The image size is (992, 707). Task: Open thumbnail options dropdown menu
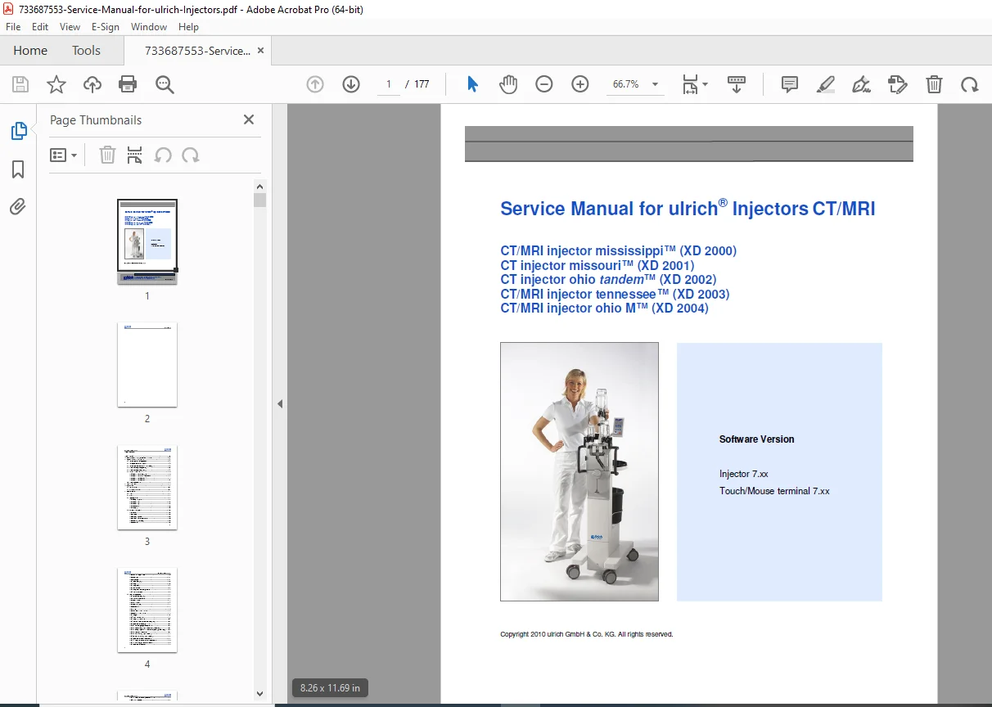point(64,155)
